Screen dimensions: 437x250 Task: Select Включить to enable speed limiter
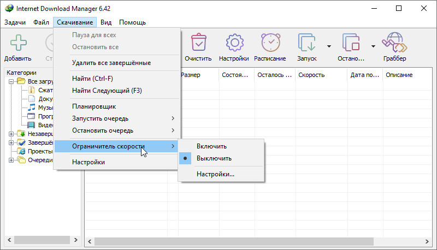(x=211, y=146)
